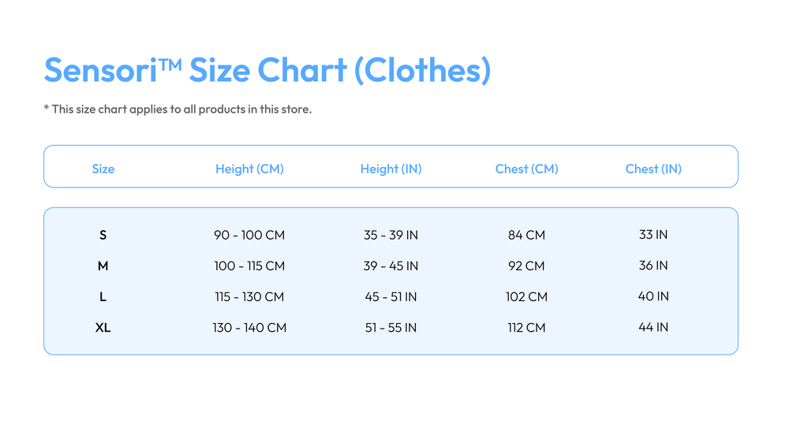Click the L size row label
This screenshot has width=789, height=431.
[x=103, y=297]
